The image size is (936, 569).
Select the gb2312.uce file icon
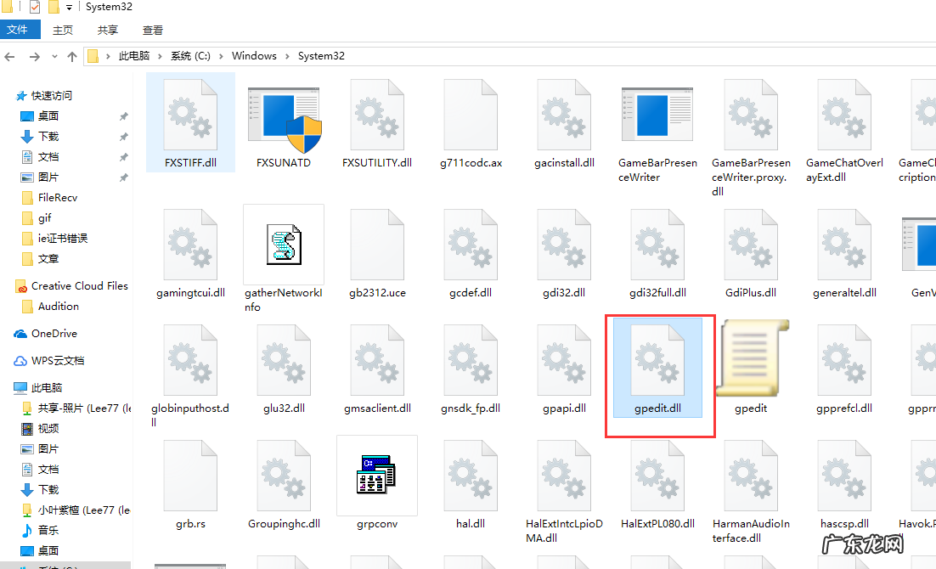(x=377, y=245)
